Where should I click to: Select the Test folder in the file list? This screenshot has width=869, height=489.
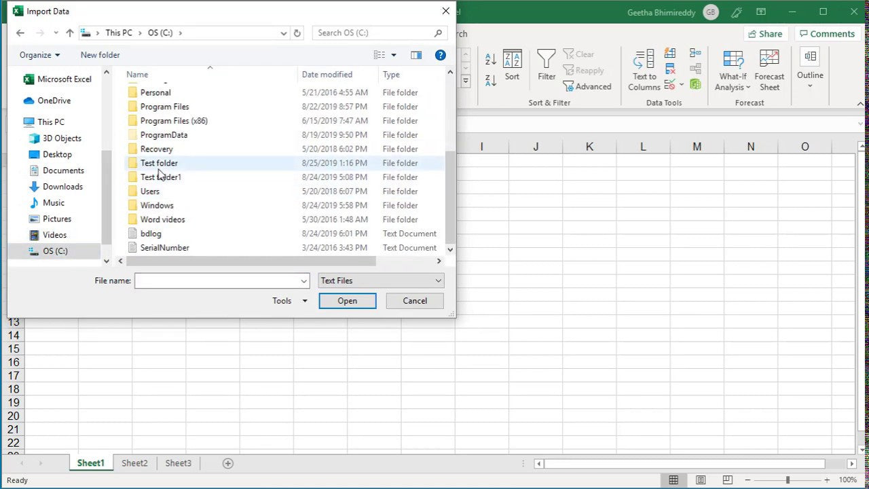[x=159, y=163]
